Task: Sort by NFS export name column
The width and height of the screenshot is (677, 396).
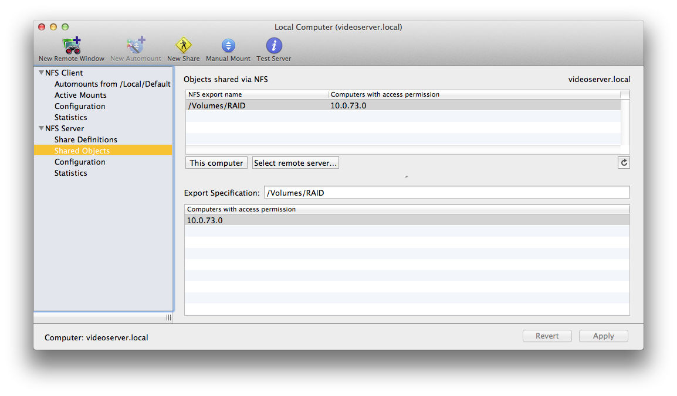Action: [x=257, y=94]
